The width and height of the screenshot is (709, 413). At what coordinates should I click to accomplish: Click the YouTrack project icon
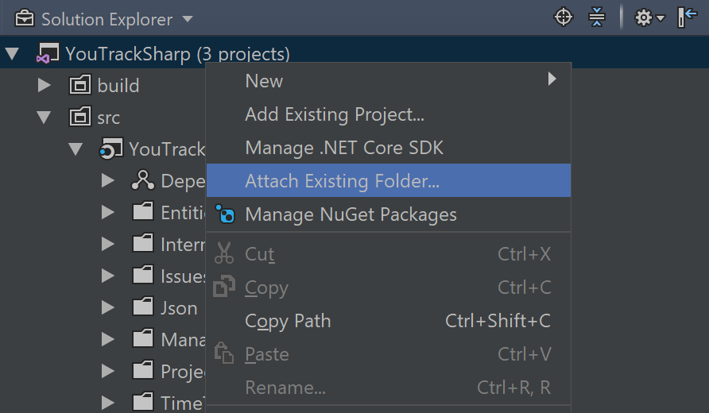point(110,149)
